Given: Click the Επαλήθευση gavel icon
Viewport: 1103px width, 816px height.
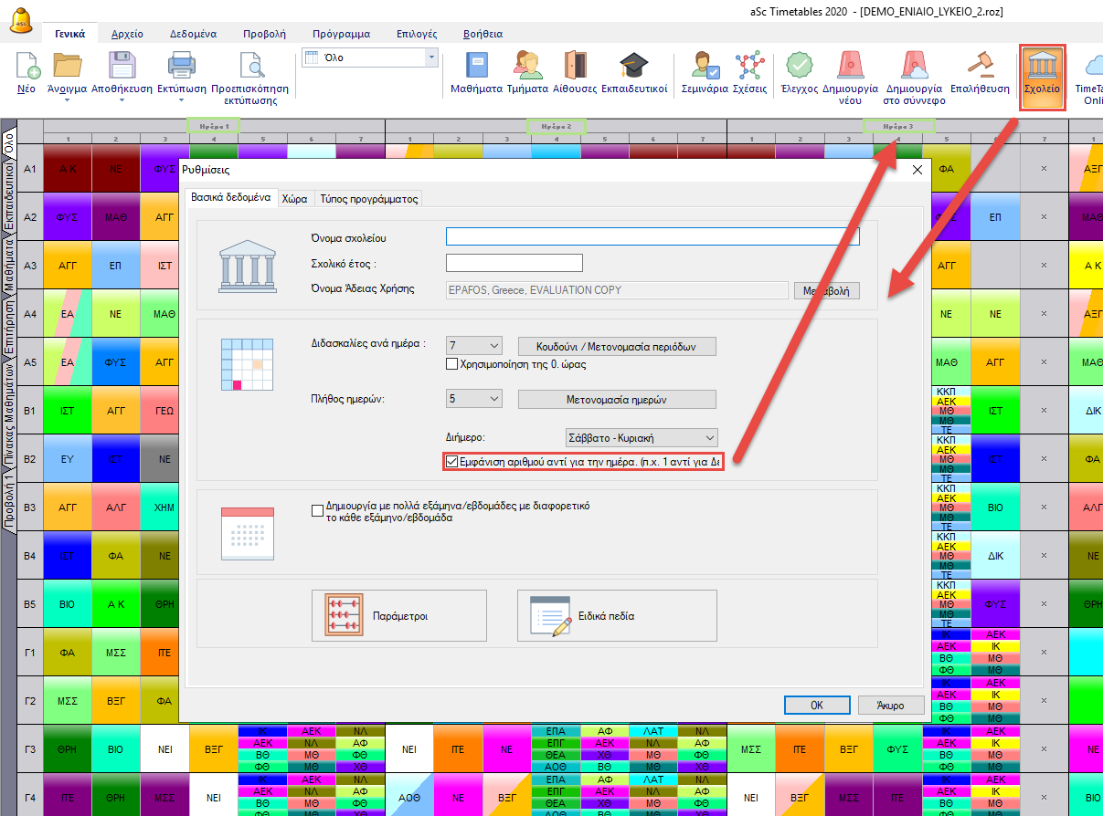Looking at the screenshot, I should pyautogui.click(x=980, y=67).
